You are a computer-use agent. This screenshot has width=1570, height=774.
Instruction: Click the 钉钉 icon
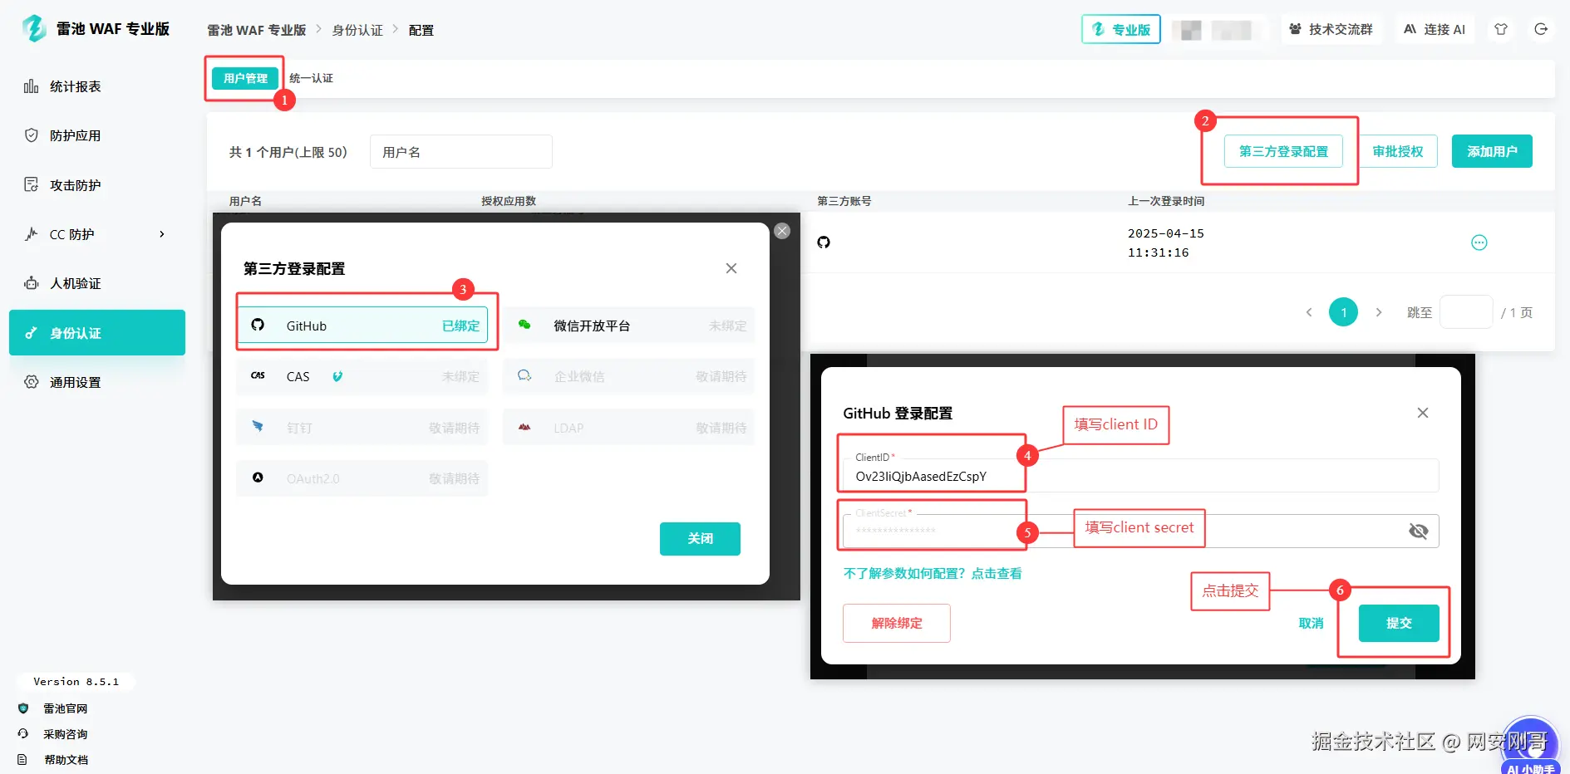[x=258, y=427]
